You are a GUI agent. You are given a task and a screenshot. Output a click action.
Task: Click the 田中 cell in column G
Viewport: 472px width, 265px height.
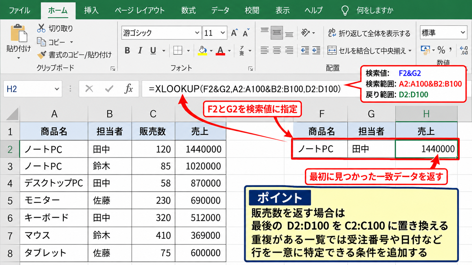point(371,149)
